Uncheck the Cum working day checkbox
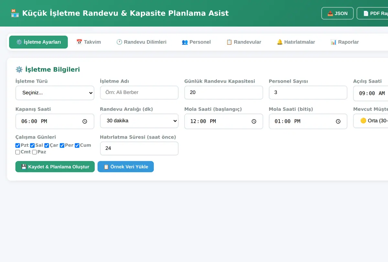388x262 pixels. tap(77, 146)
